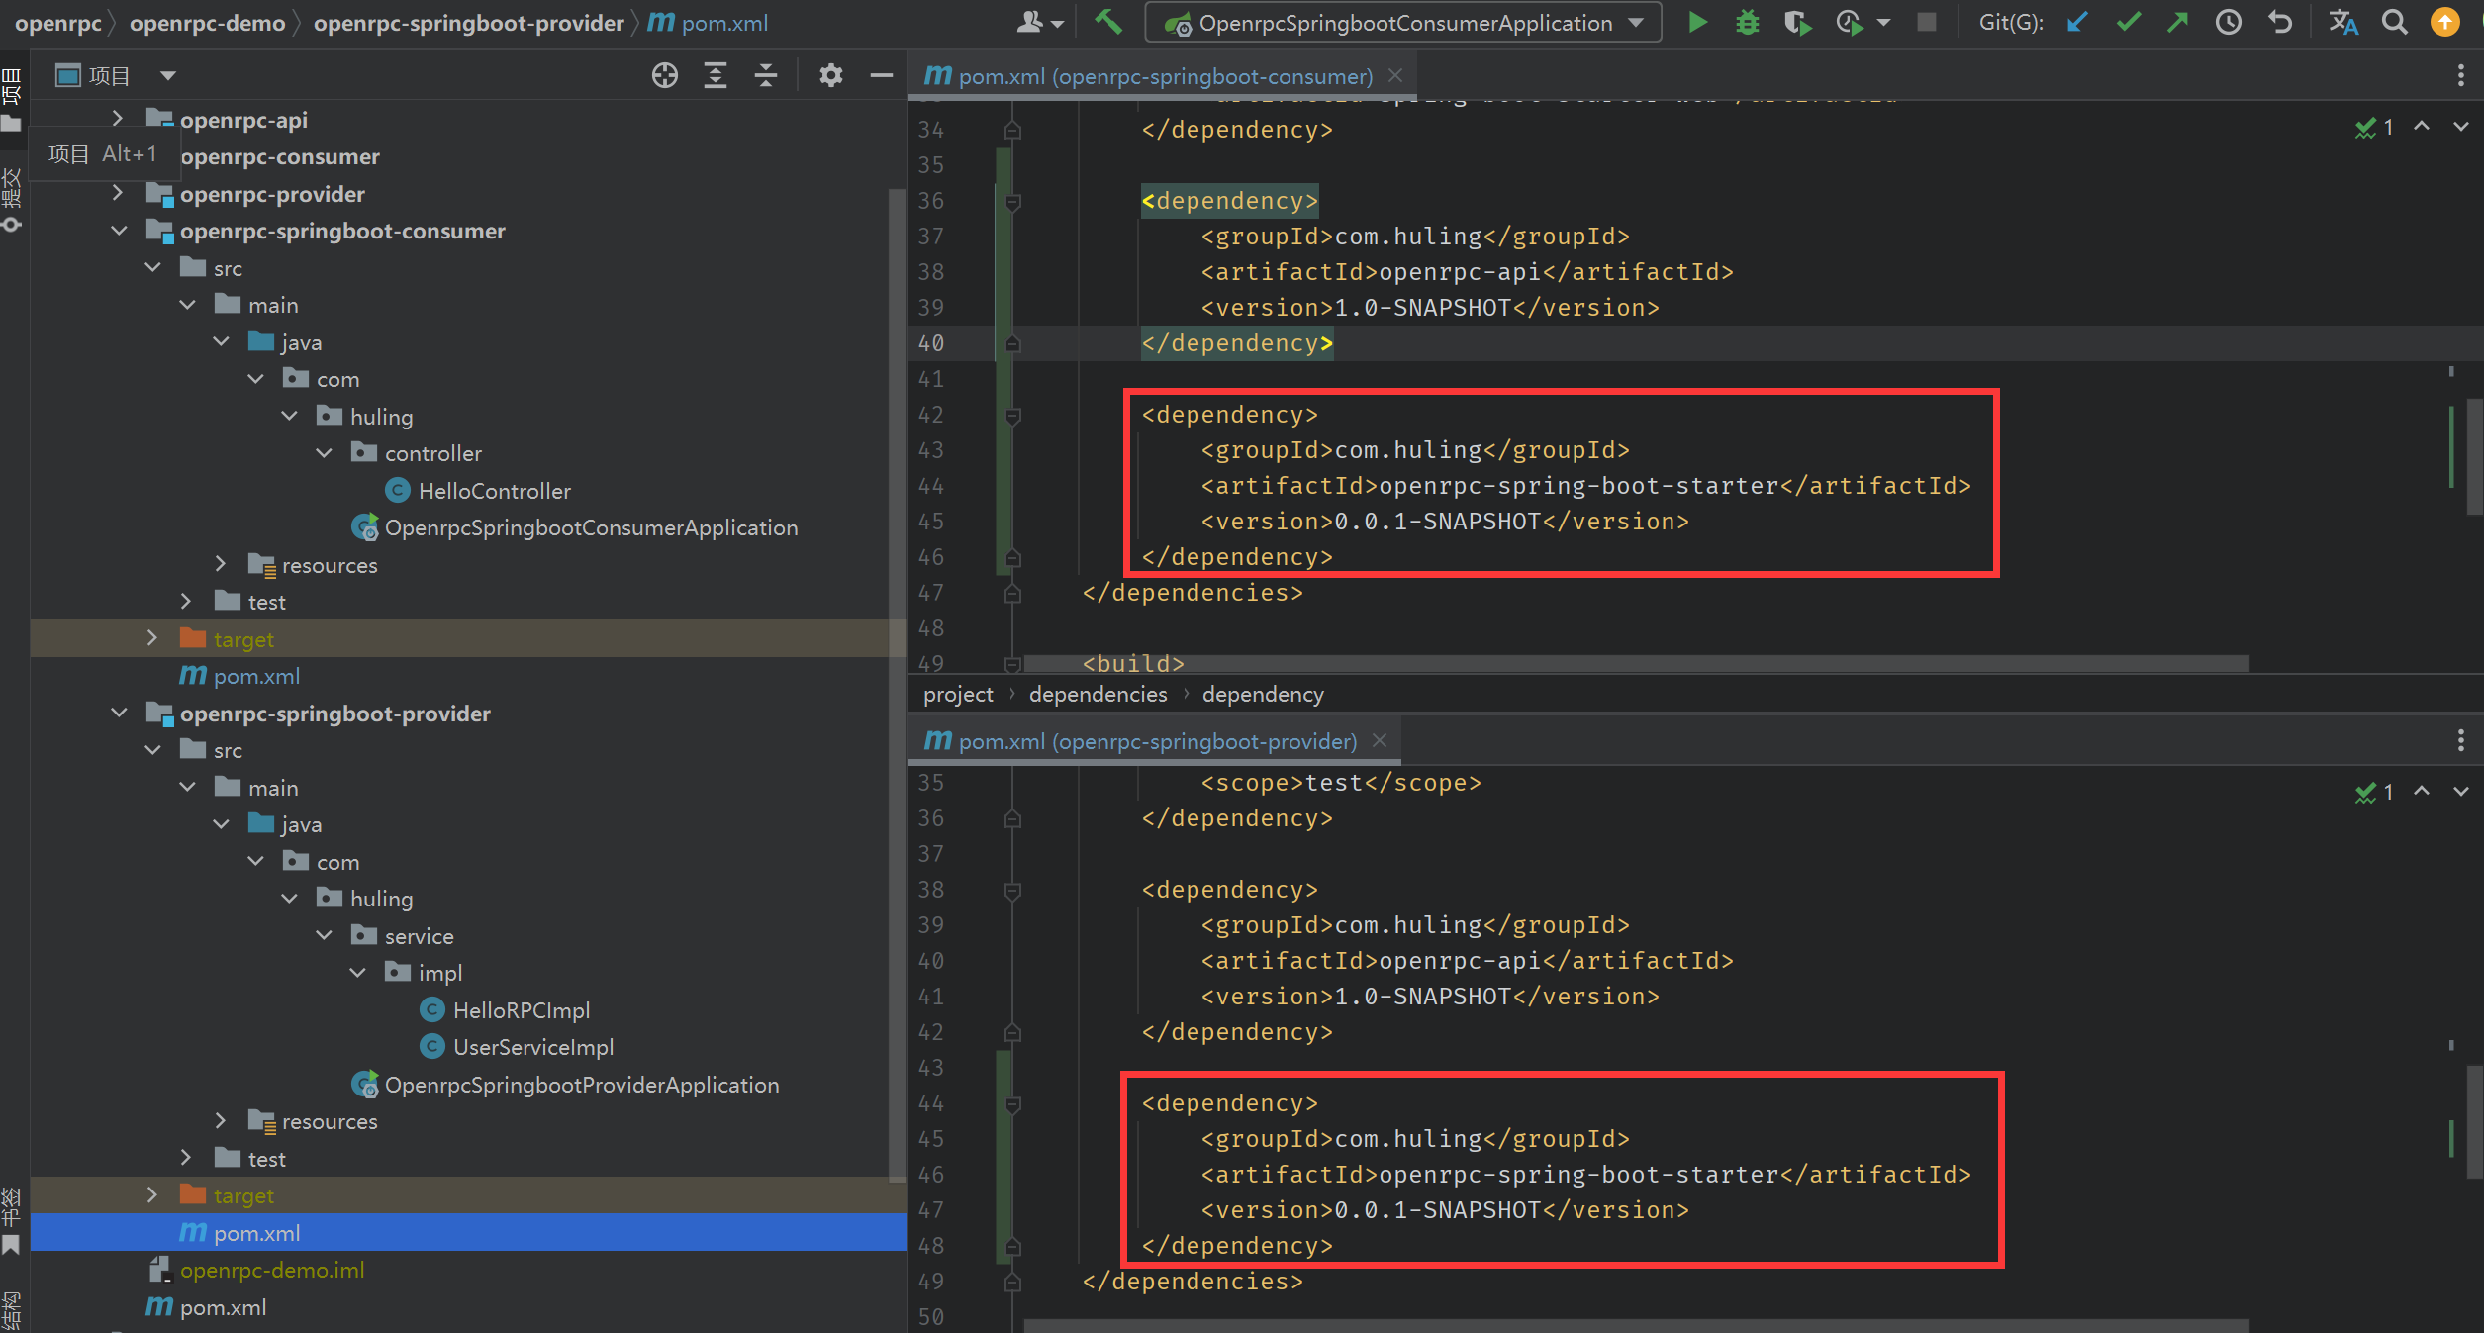2484x1333 pixels.
Task: Close the provider pom.xml tab
Action: coord(1380,741)
